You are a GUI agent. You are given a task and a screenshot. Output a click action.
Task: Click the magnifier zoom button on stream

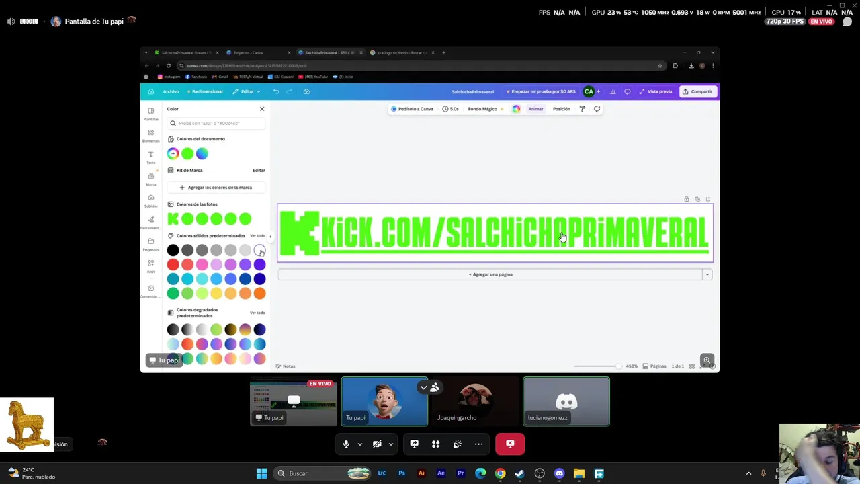(x=707, y=360)
